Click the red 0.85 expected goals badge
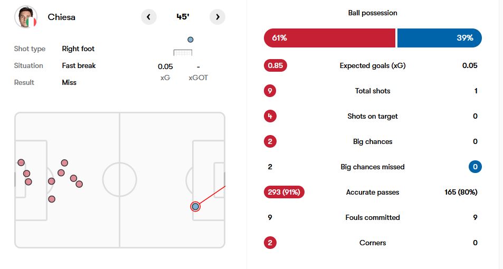Image resolution: width=503 pixels, height=269 pixels. coord(276,65)
